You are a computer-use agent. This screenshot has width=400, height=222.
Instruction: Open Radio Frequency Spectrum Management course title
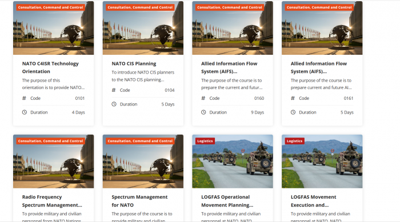pyautogui.click(x=52, y=201)
